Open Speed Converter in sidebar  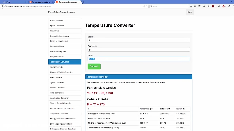pos(65,82)
